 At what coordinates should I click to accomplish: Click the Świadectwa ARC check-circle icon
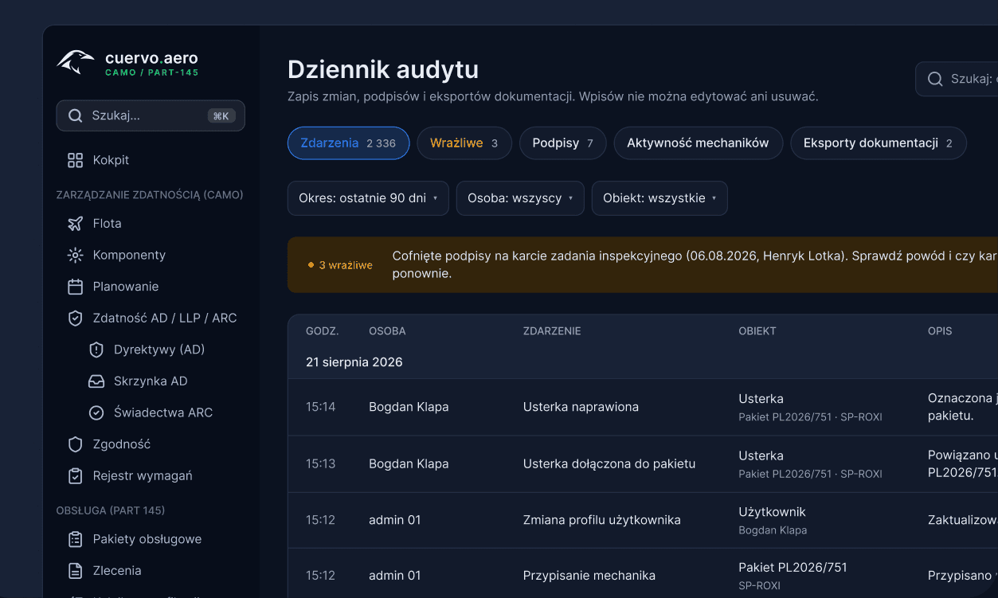pyautogui.click(x=96, y=412)
